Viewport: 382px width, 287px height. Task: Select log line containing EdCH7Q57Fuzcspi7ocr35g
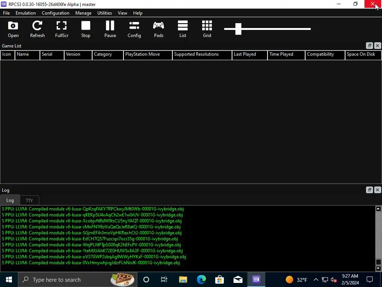click(x=90, y=239)
